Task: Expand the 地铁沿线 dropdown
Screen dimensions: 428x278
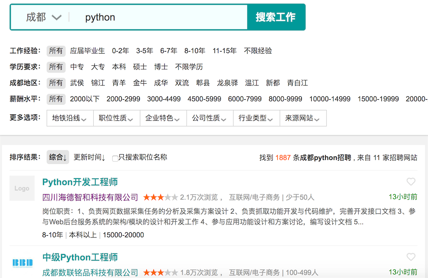Action: coord(70,118)
